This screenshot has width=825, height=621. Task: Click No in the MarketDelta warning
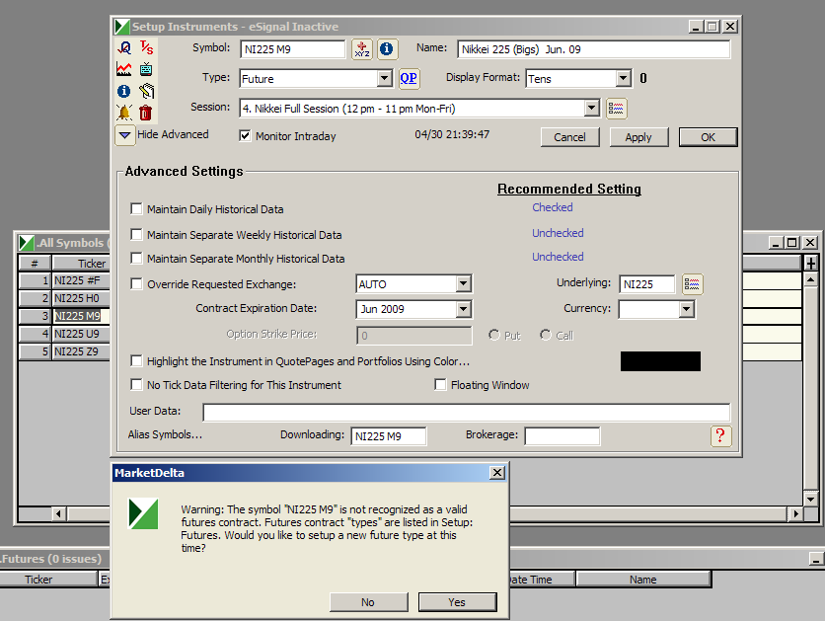(x=368, y=602)
